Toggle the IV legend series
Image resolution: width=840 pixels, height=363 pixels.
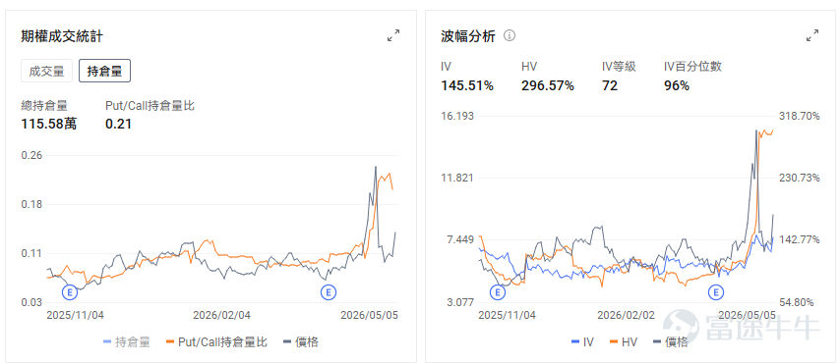tap(583, 342)
